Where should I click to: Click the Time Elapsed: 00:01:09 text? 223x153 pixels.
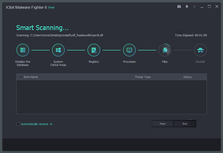pyautogui.click(x=191, y=35)
